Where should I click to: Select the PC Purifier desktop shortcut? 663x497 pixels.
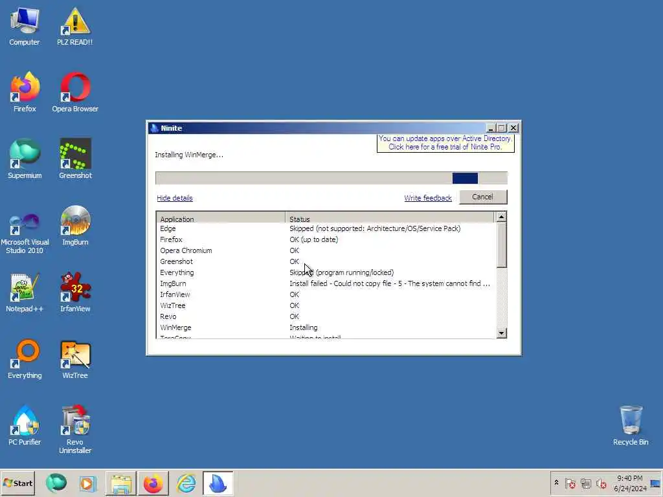pos(25,426)
